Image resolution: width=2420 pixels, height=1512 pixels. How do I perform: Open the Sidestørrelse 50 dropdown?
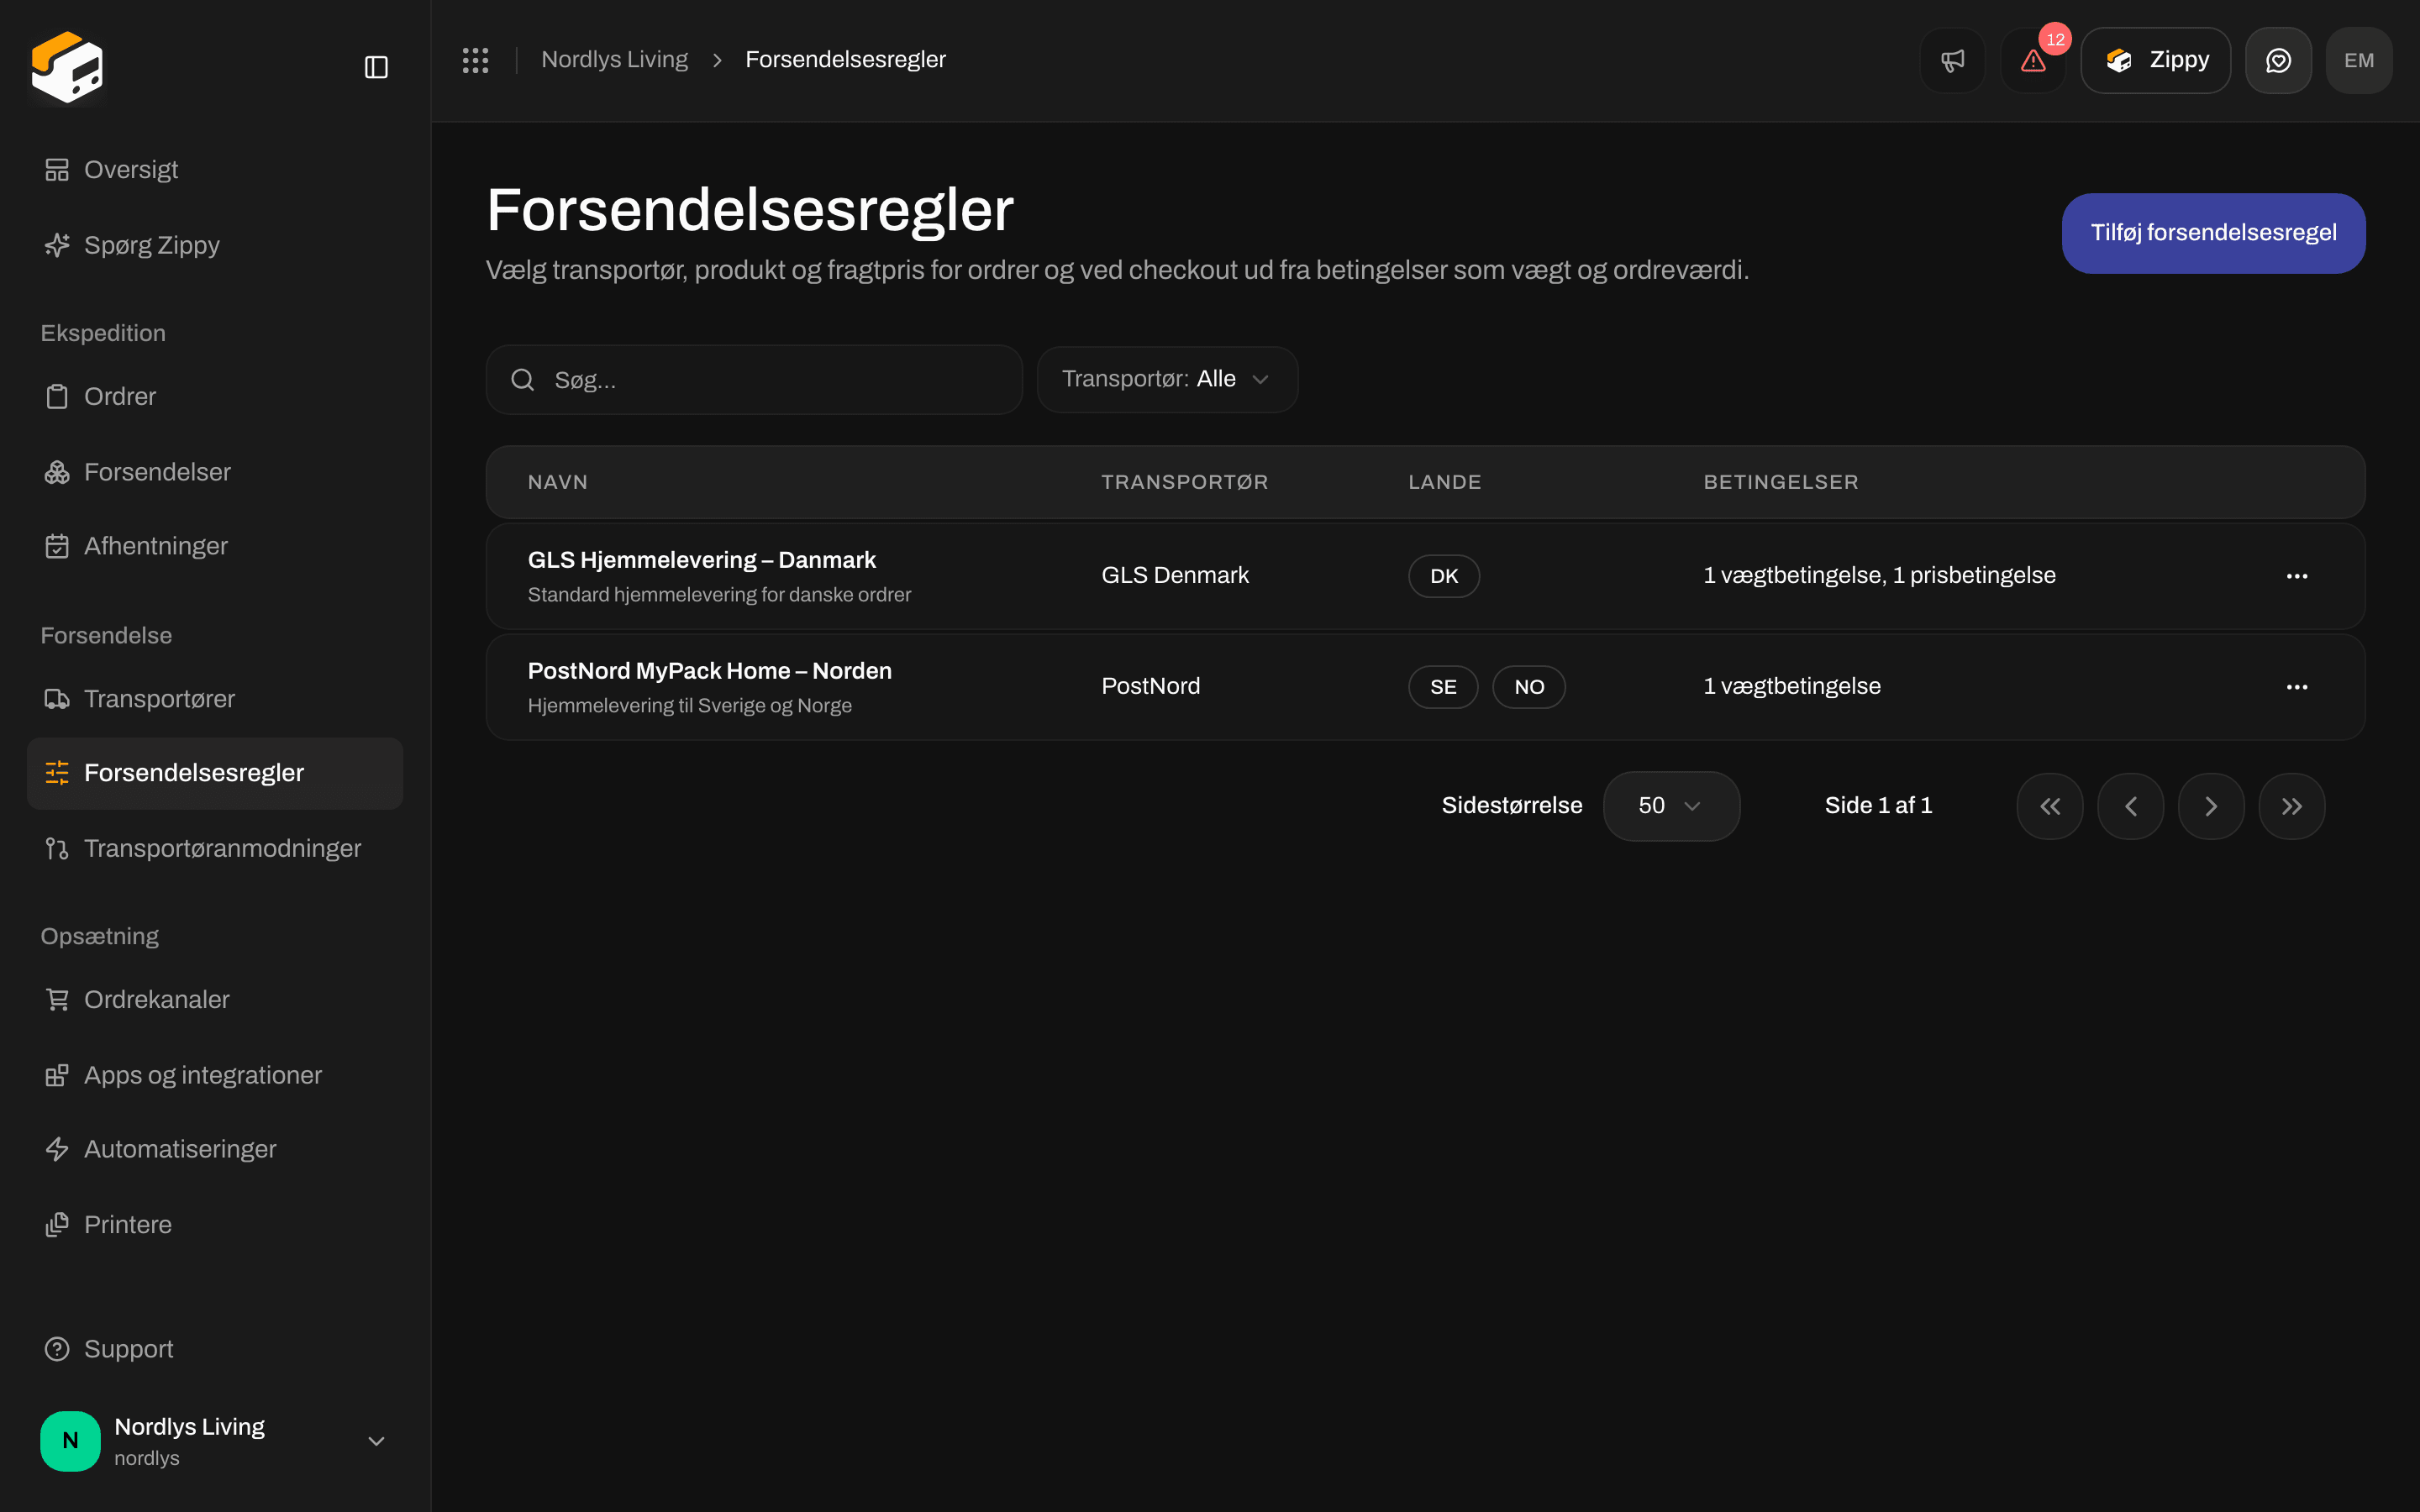click(x=1671, y=806)
